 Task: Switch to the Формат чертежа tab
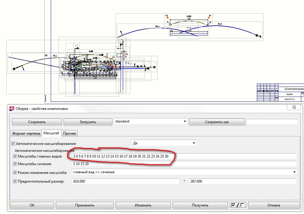point(26,133)
